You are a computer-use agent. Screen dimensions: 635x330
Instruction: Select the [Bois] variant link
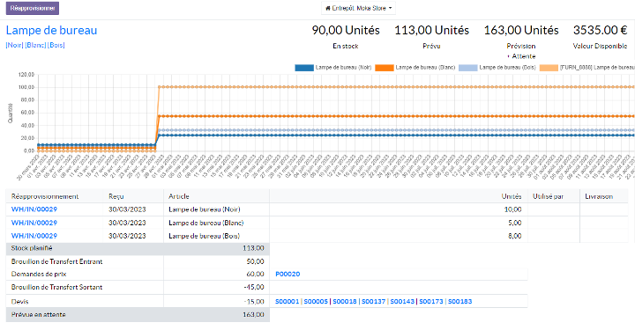point(56,45)
